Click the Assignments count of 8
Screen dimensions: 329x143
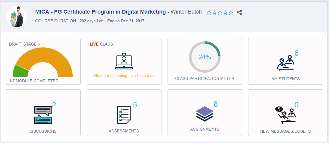pyautogui.click(x=216, y=104)
